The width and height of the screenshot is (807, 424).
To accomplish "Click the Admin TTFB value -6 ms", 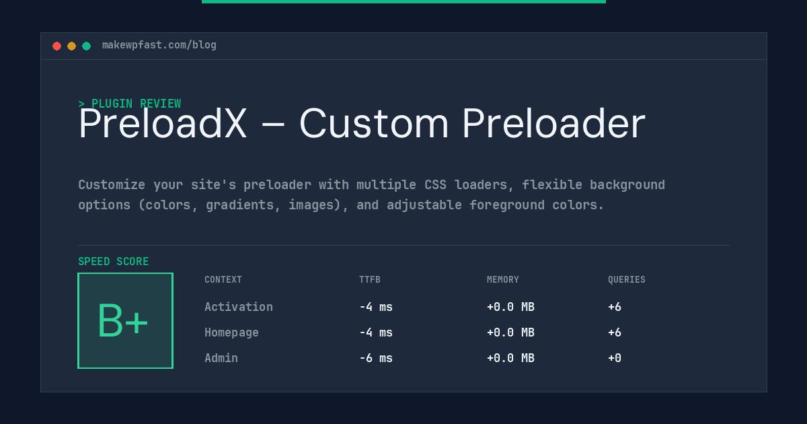I will 376,358.
